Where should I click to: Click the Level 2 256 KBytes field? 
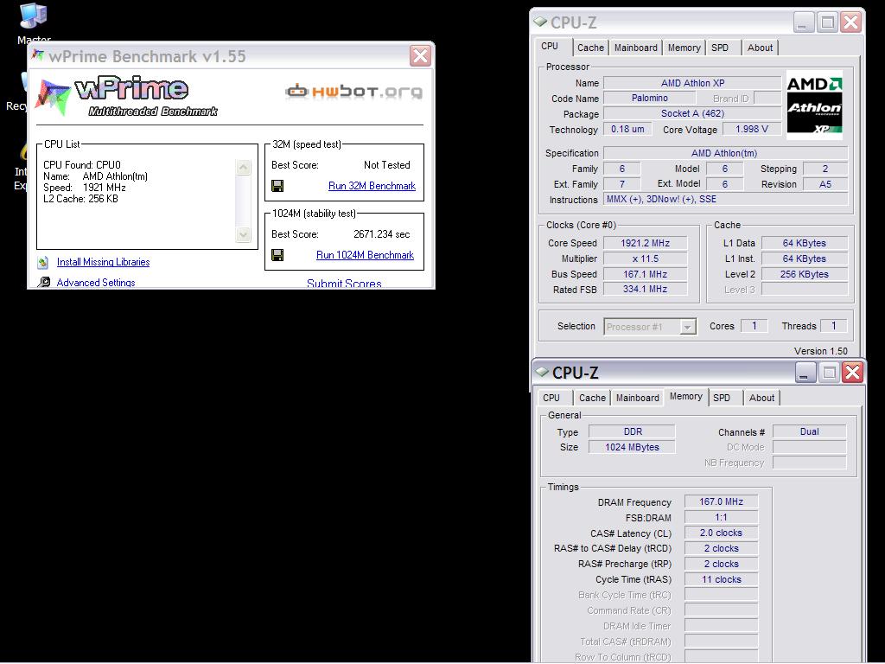(805, 274)
